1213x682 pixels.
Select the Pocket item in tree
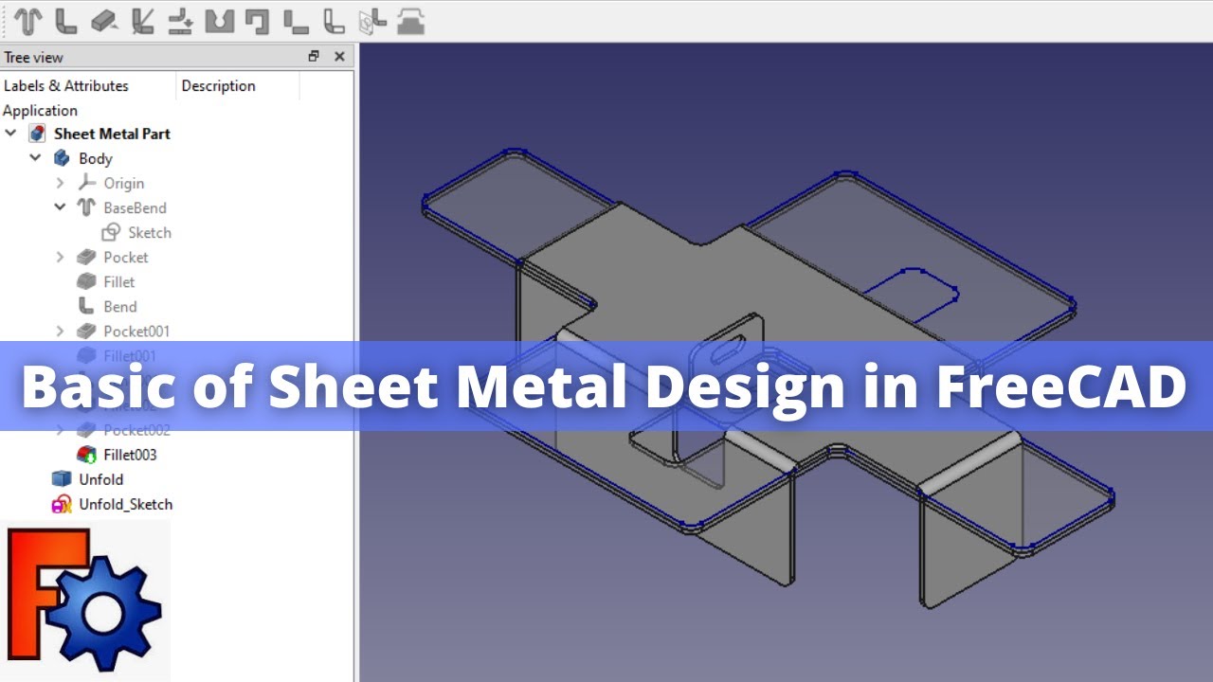(x=126, y=257)
